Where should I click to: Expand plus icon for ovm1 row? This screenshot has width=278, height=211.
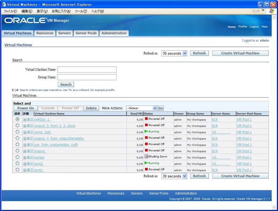[25, 170]
